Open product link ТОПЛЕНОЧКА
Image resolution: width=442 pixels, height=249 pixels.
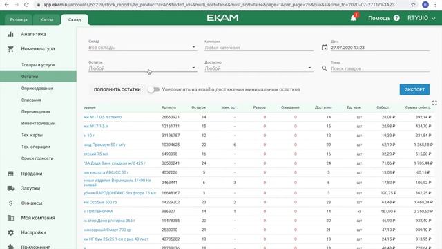click(x=98, y=212)
